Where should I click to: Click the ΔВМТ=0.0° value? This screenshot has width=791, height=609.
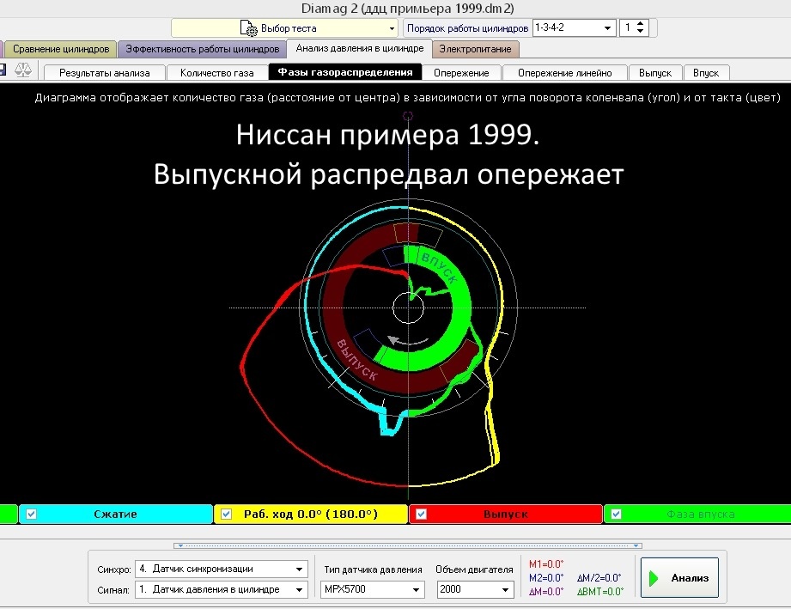(x=600, y=591)
